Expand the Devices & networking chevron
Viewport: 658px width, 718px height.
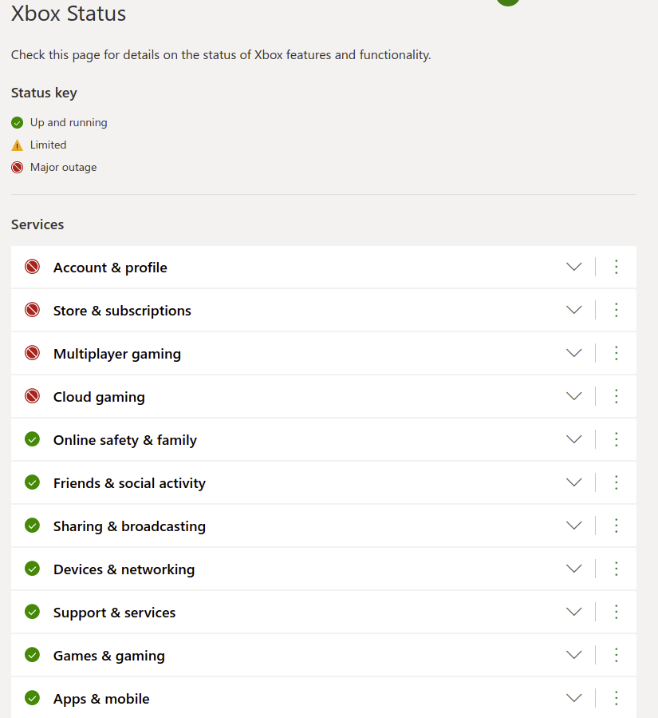coord(574,569)
